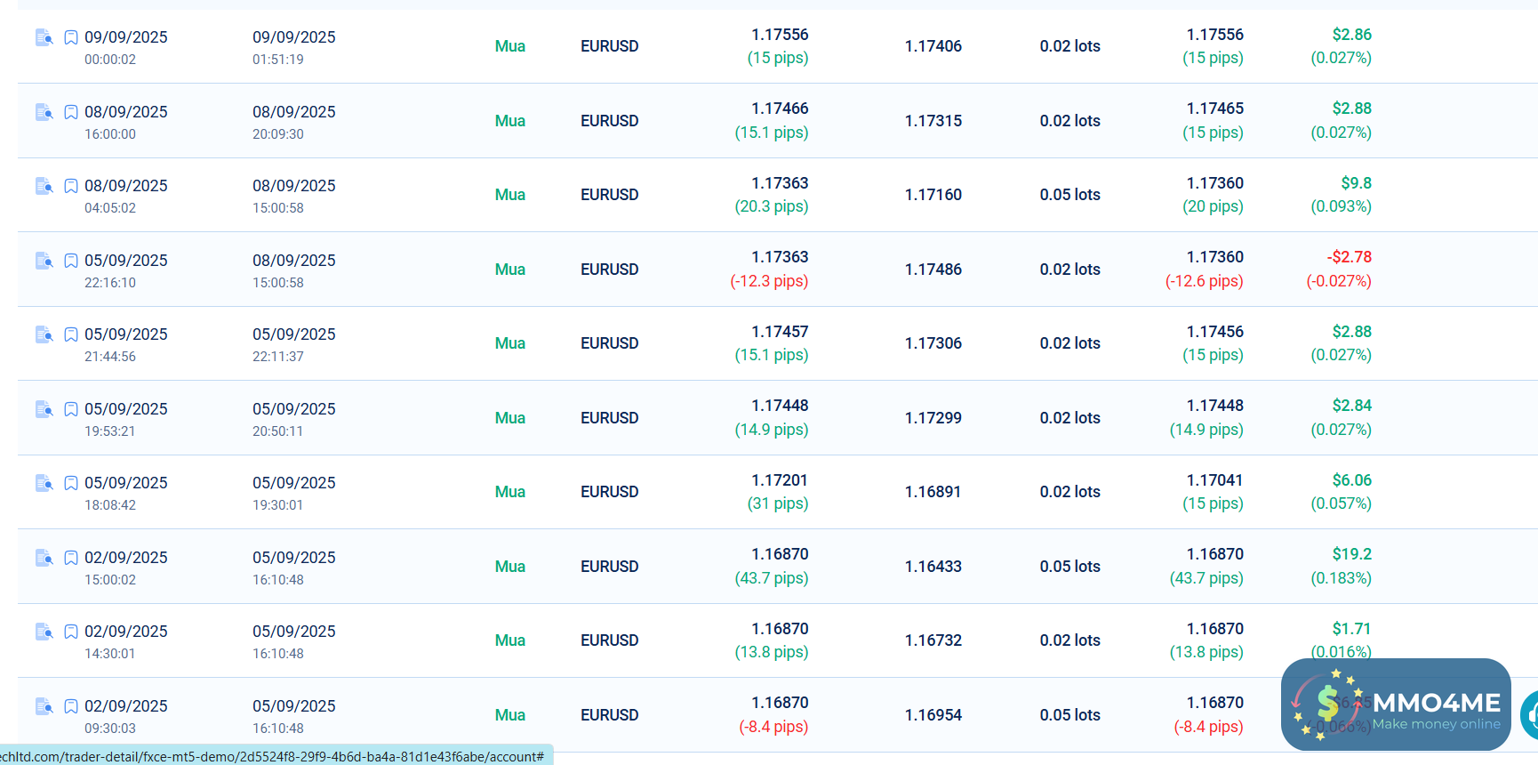Click Mua label in the -$2.78 loss row
The height and width of the screenshot is (765, 1538).
pos(509,270)
